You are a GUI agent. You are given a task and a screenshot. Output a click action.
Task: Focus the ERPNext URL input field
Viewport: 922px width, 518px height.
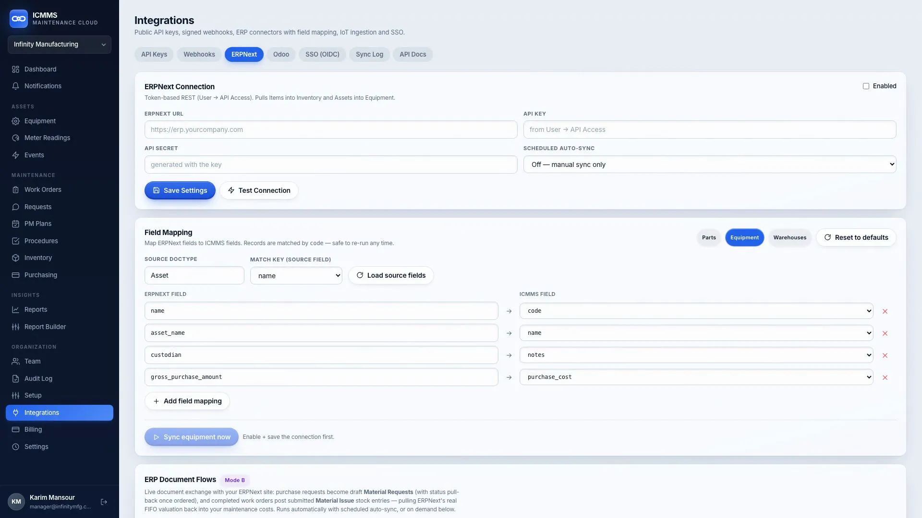coord(331,129)
